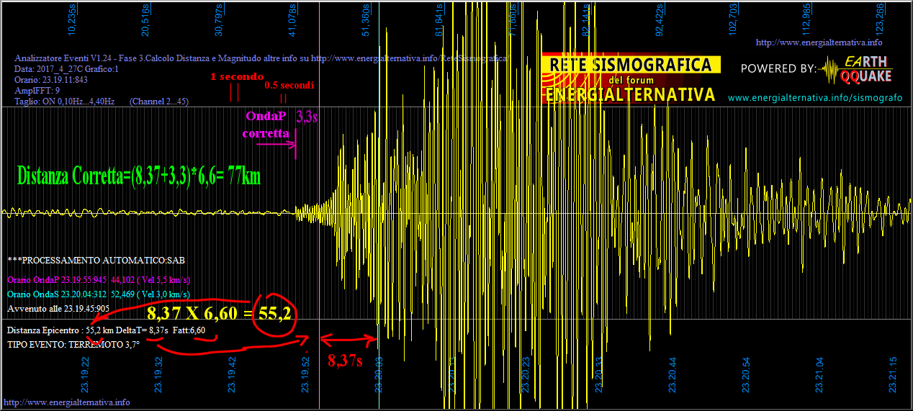The height and width of the screenshot is (411, 913).
Task: Click the Analizzatore Eventi V1.24 title line
Action: pos(261,58)
